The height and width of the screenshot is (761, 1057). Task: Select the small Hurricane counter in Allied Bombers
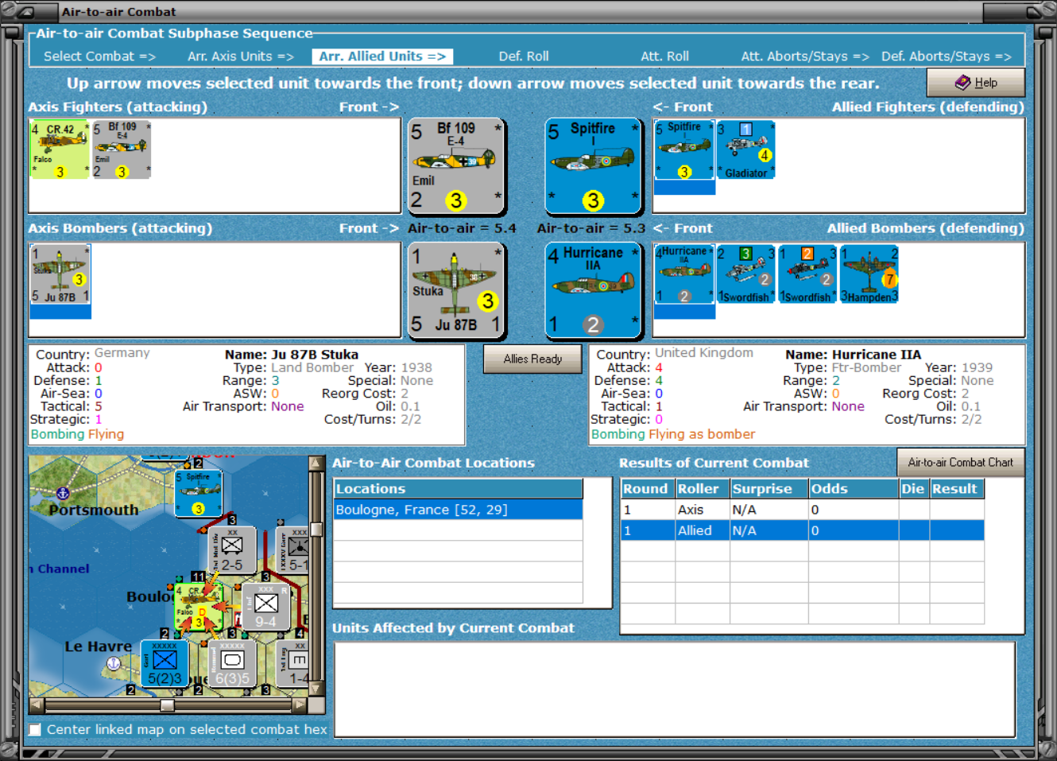684,274
